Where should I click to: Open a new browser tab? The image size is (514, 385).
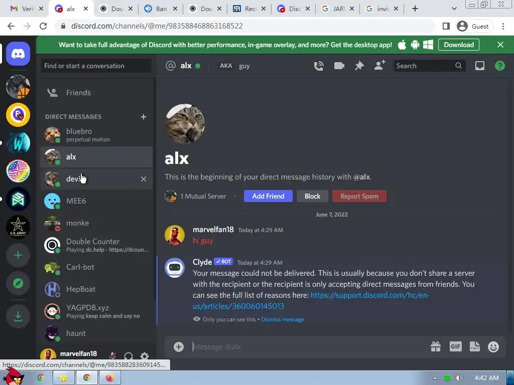pos(415,9)
